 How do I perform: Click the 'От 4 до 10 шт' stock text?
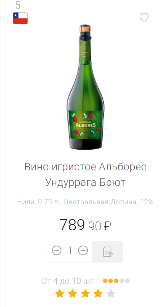pos(67,281)
